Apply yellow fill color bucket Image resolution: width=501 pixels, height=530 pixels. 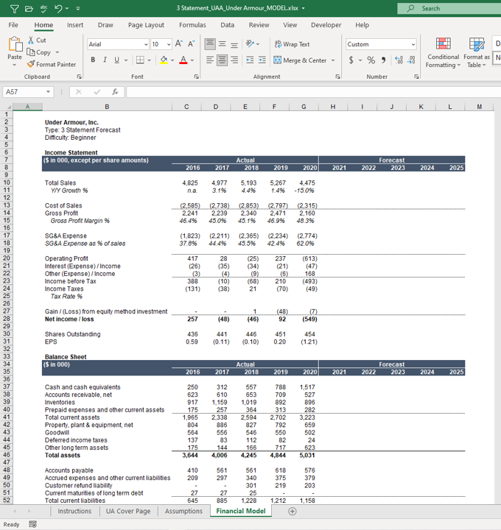(164, 60)
